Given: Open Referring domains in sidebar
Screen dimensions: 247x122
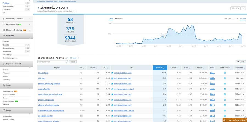Looking at the screenshot, I should 8,48.
